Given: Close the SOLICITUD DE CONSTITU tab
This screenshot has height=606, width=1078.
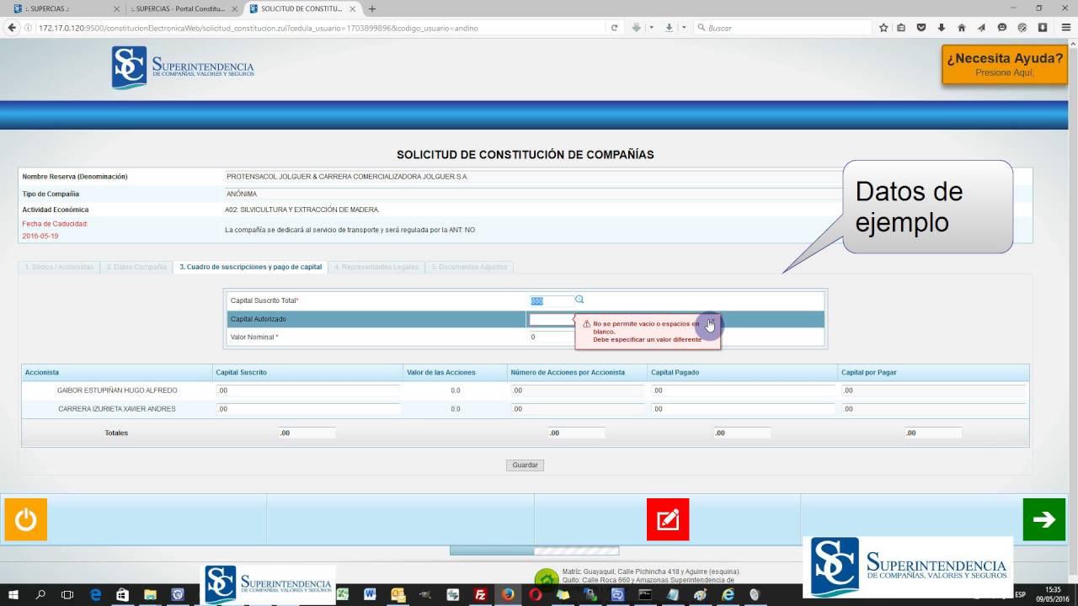Looking at the screenshot, I should 352,8.
